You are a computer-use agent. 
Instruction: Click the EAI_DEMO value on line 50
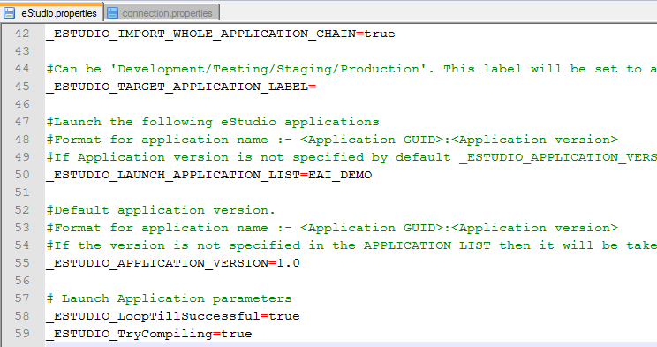click(340, 175)
